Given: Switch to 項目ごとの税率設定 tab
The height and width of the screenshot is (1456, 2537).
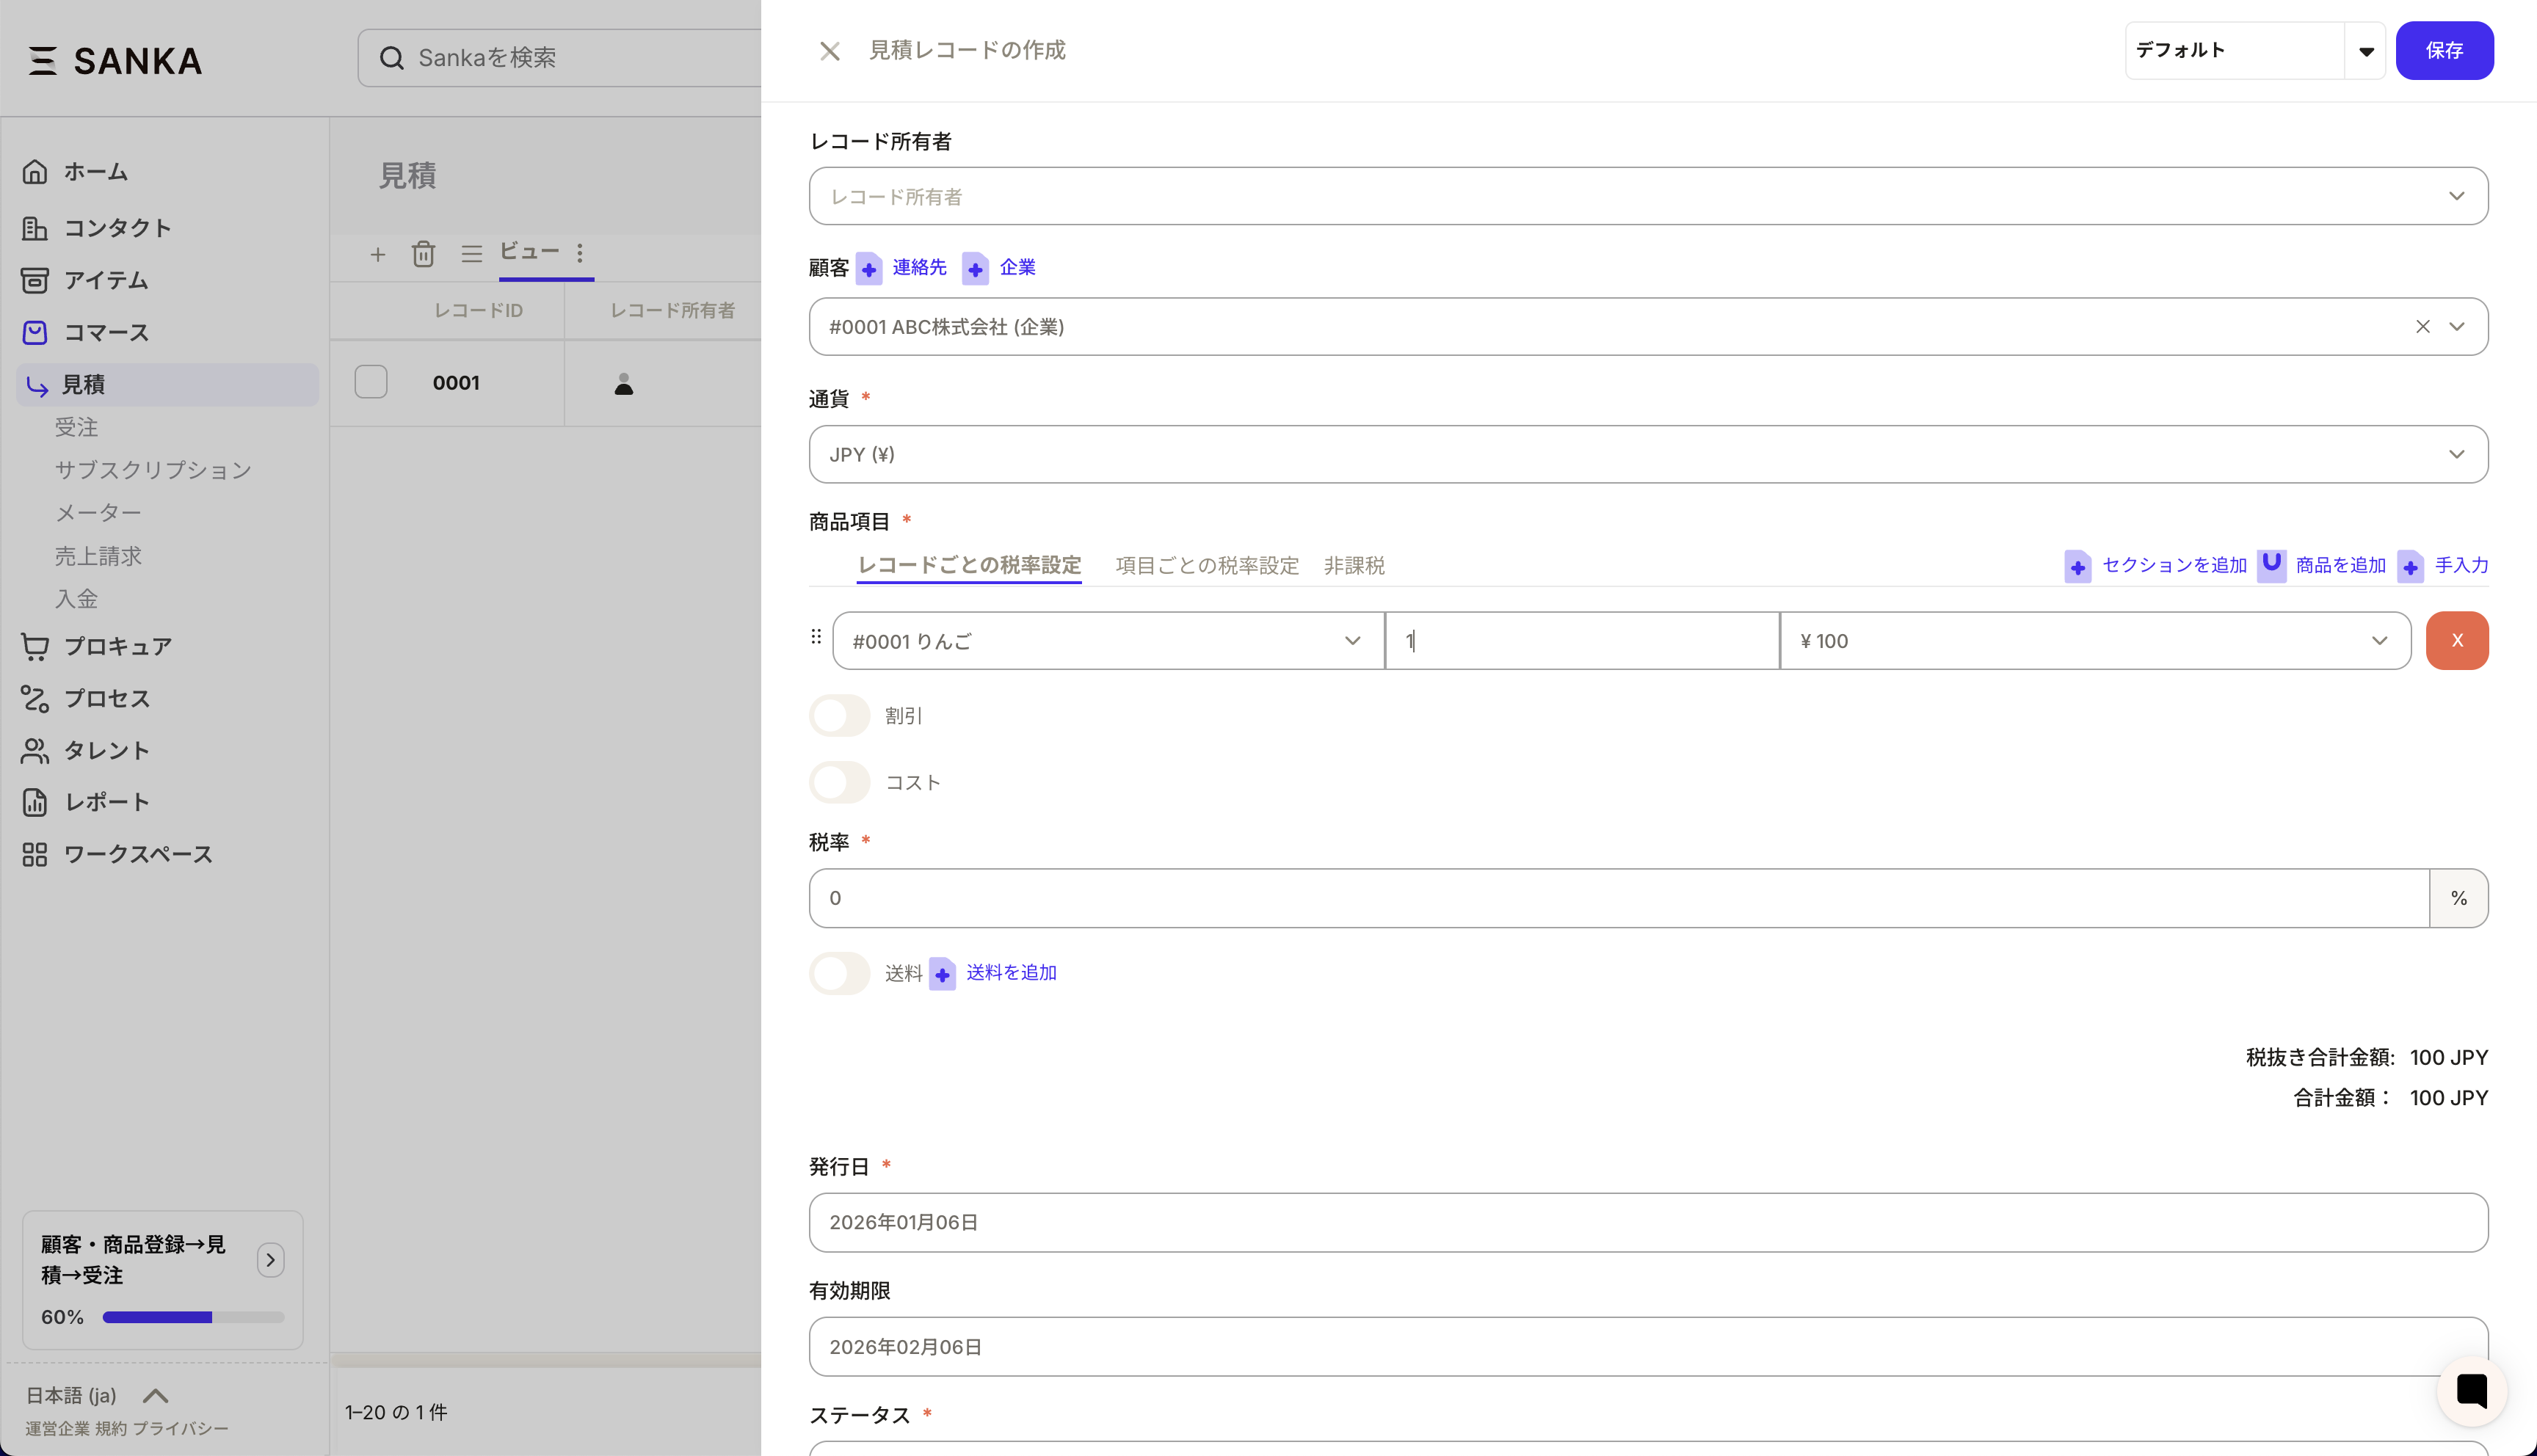Looking at the screenshot, I should click(x=1206, y=566).
